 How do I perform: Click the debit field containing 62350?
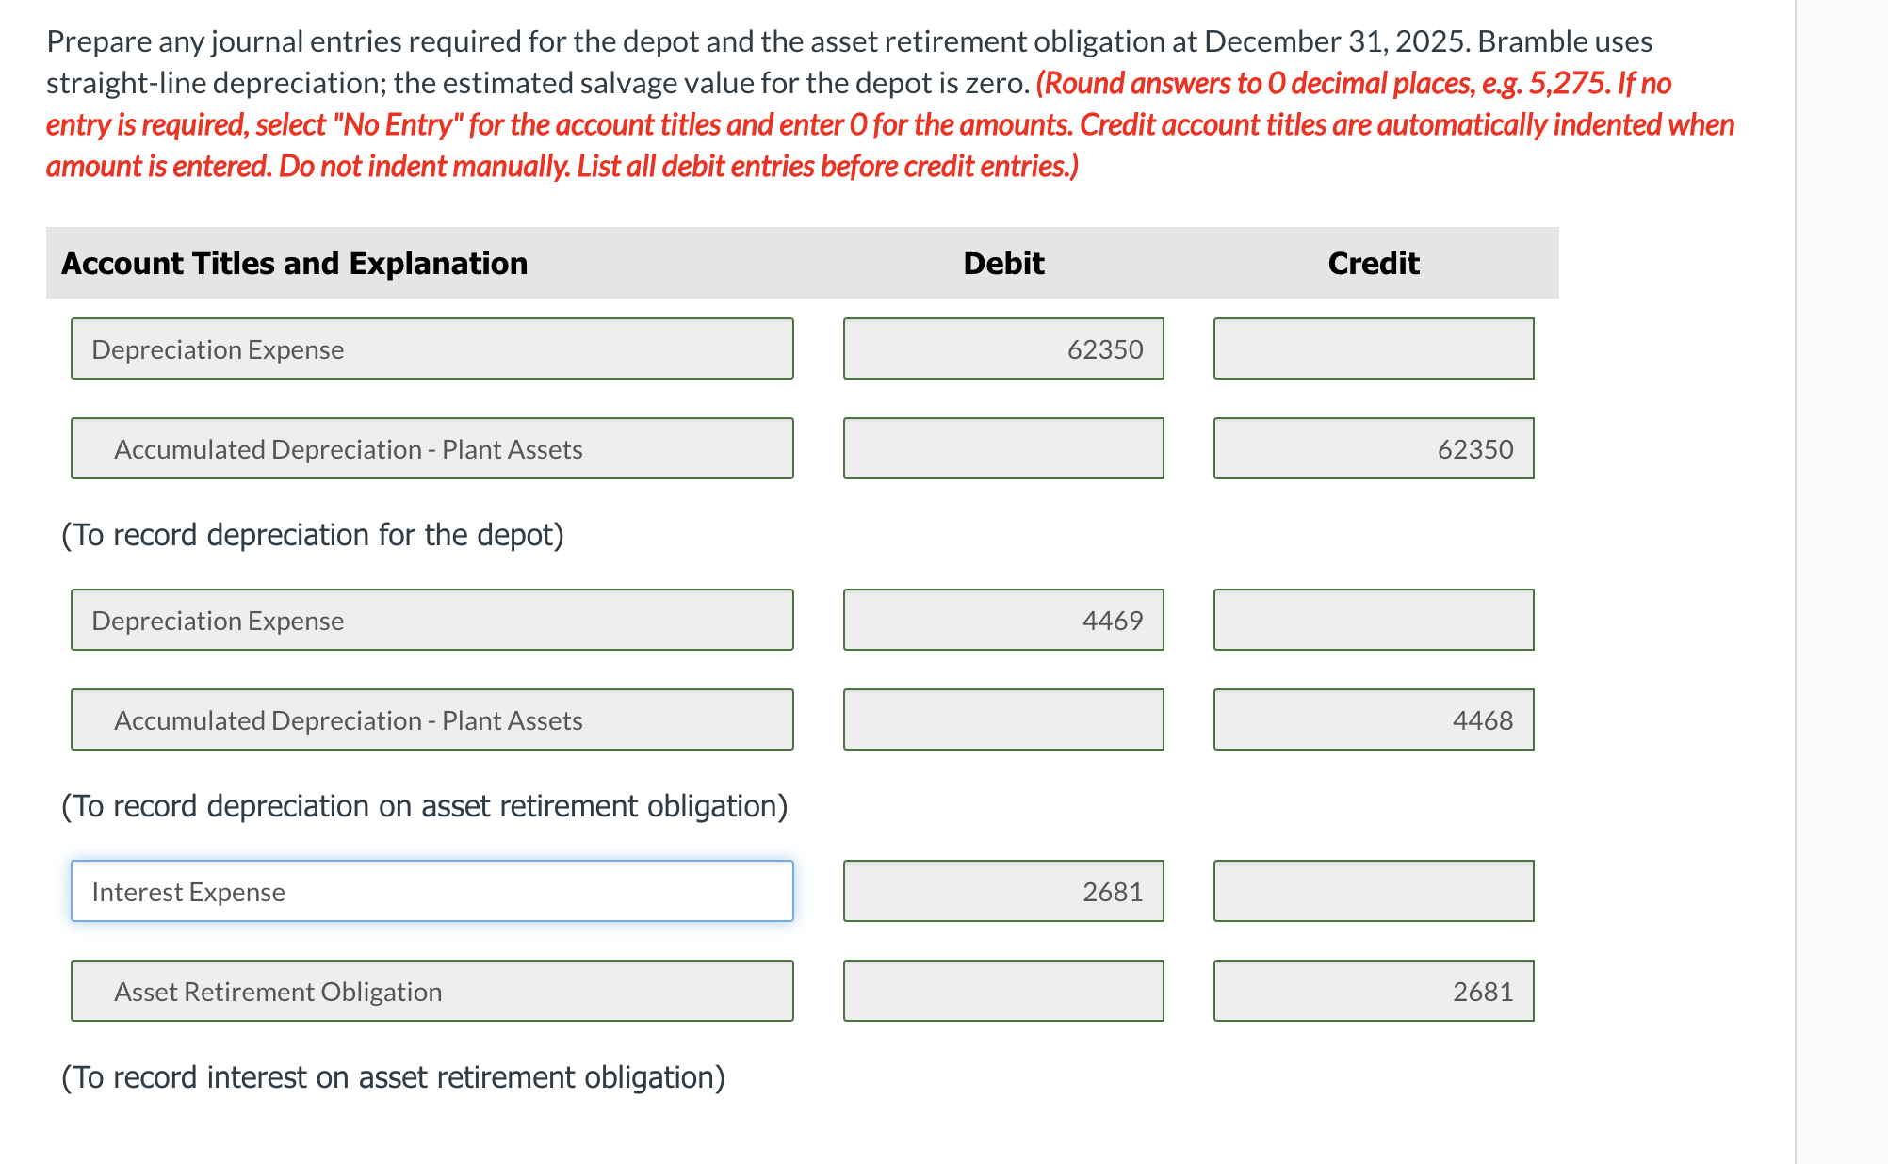point(1003,348)
